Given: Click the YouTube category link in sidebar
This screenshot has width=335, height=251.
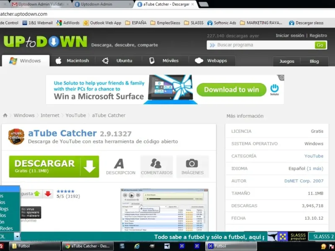Looking at the screenshot, I should click(314, 156).
